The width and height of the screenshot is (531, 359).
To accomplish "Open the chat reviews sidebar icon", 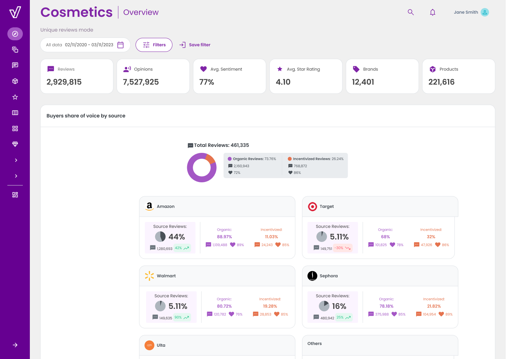I will (15, 65).
